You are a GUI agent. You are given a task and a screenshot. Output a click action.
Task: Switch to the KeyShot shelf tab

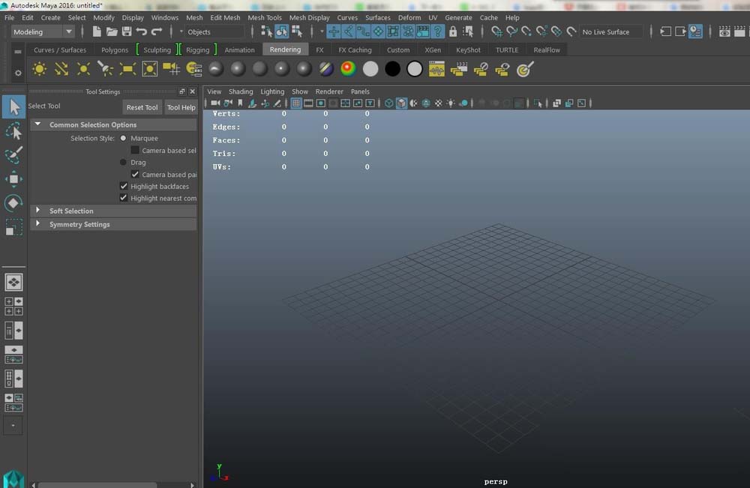(468, 49)
